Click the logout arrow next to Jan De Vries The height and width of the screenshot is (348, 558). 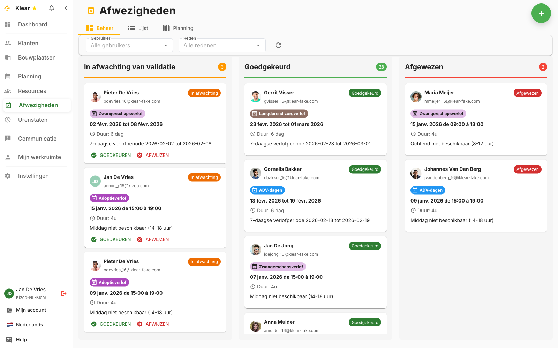(x=63, y=293)
